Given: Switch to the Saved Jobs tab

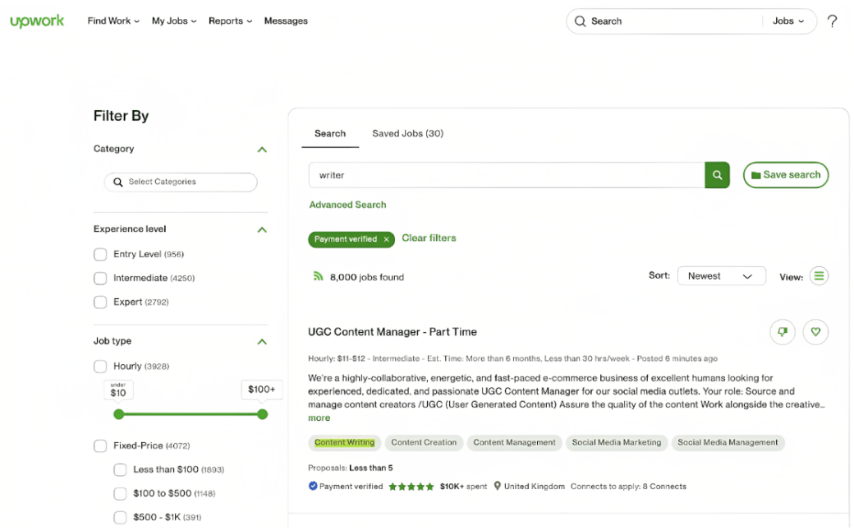Looking at the screenshot, I should [406, 132].
